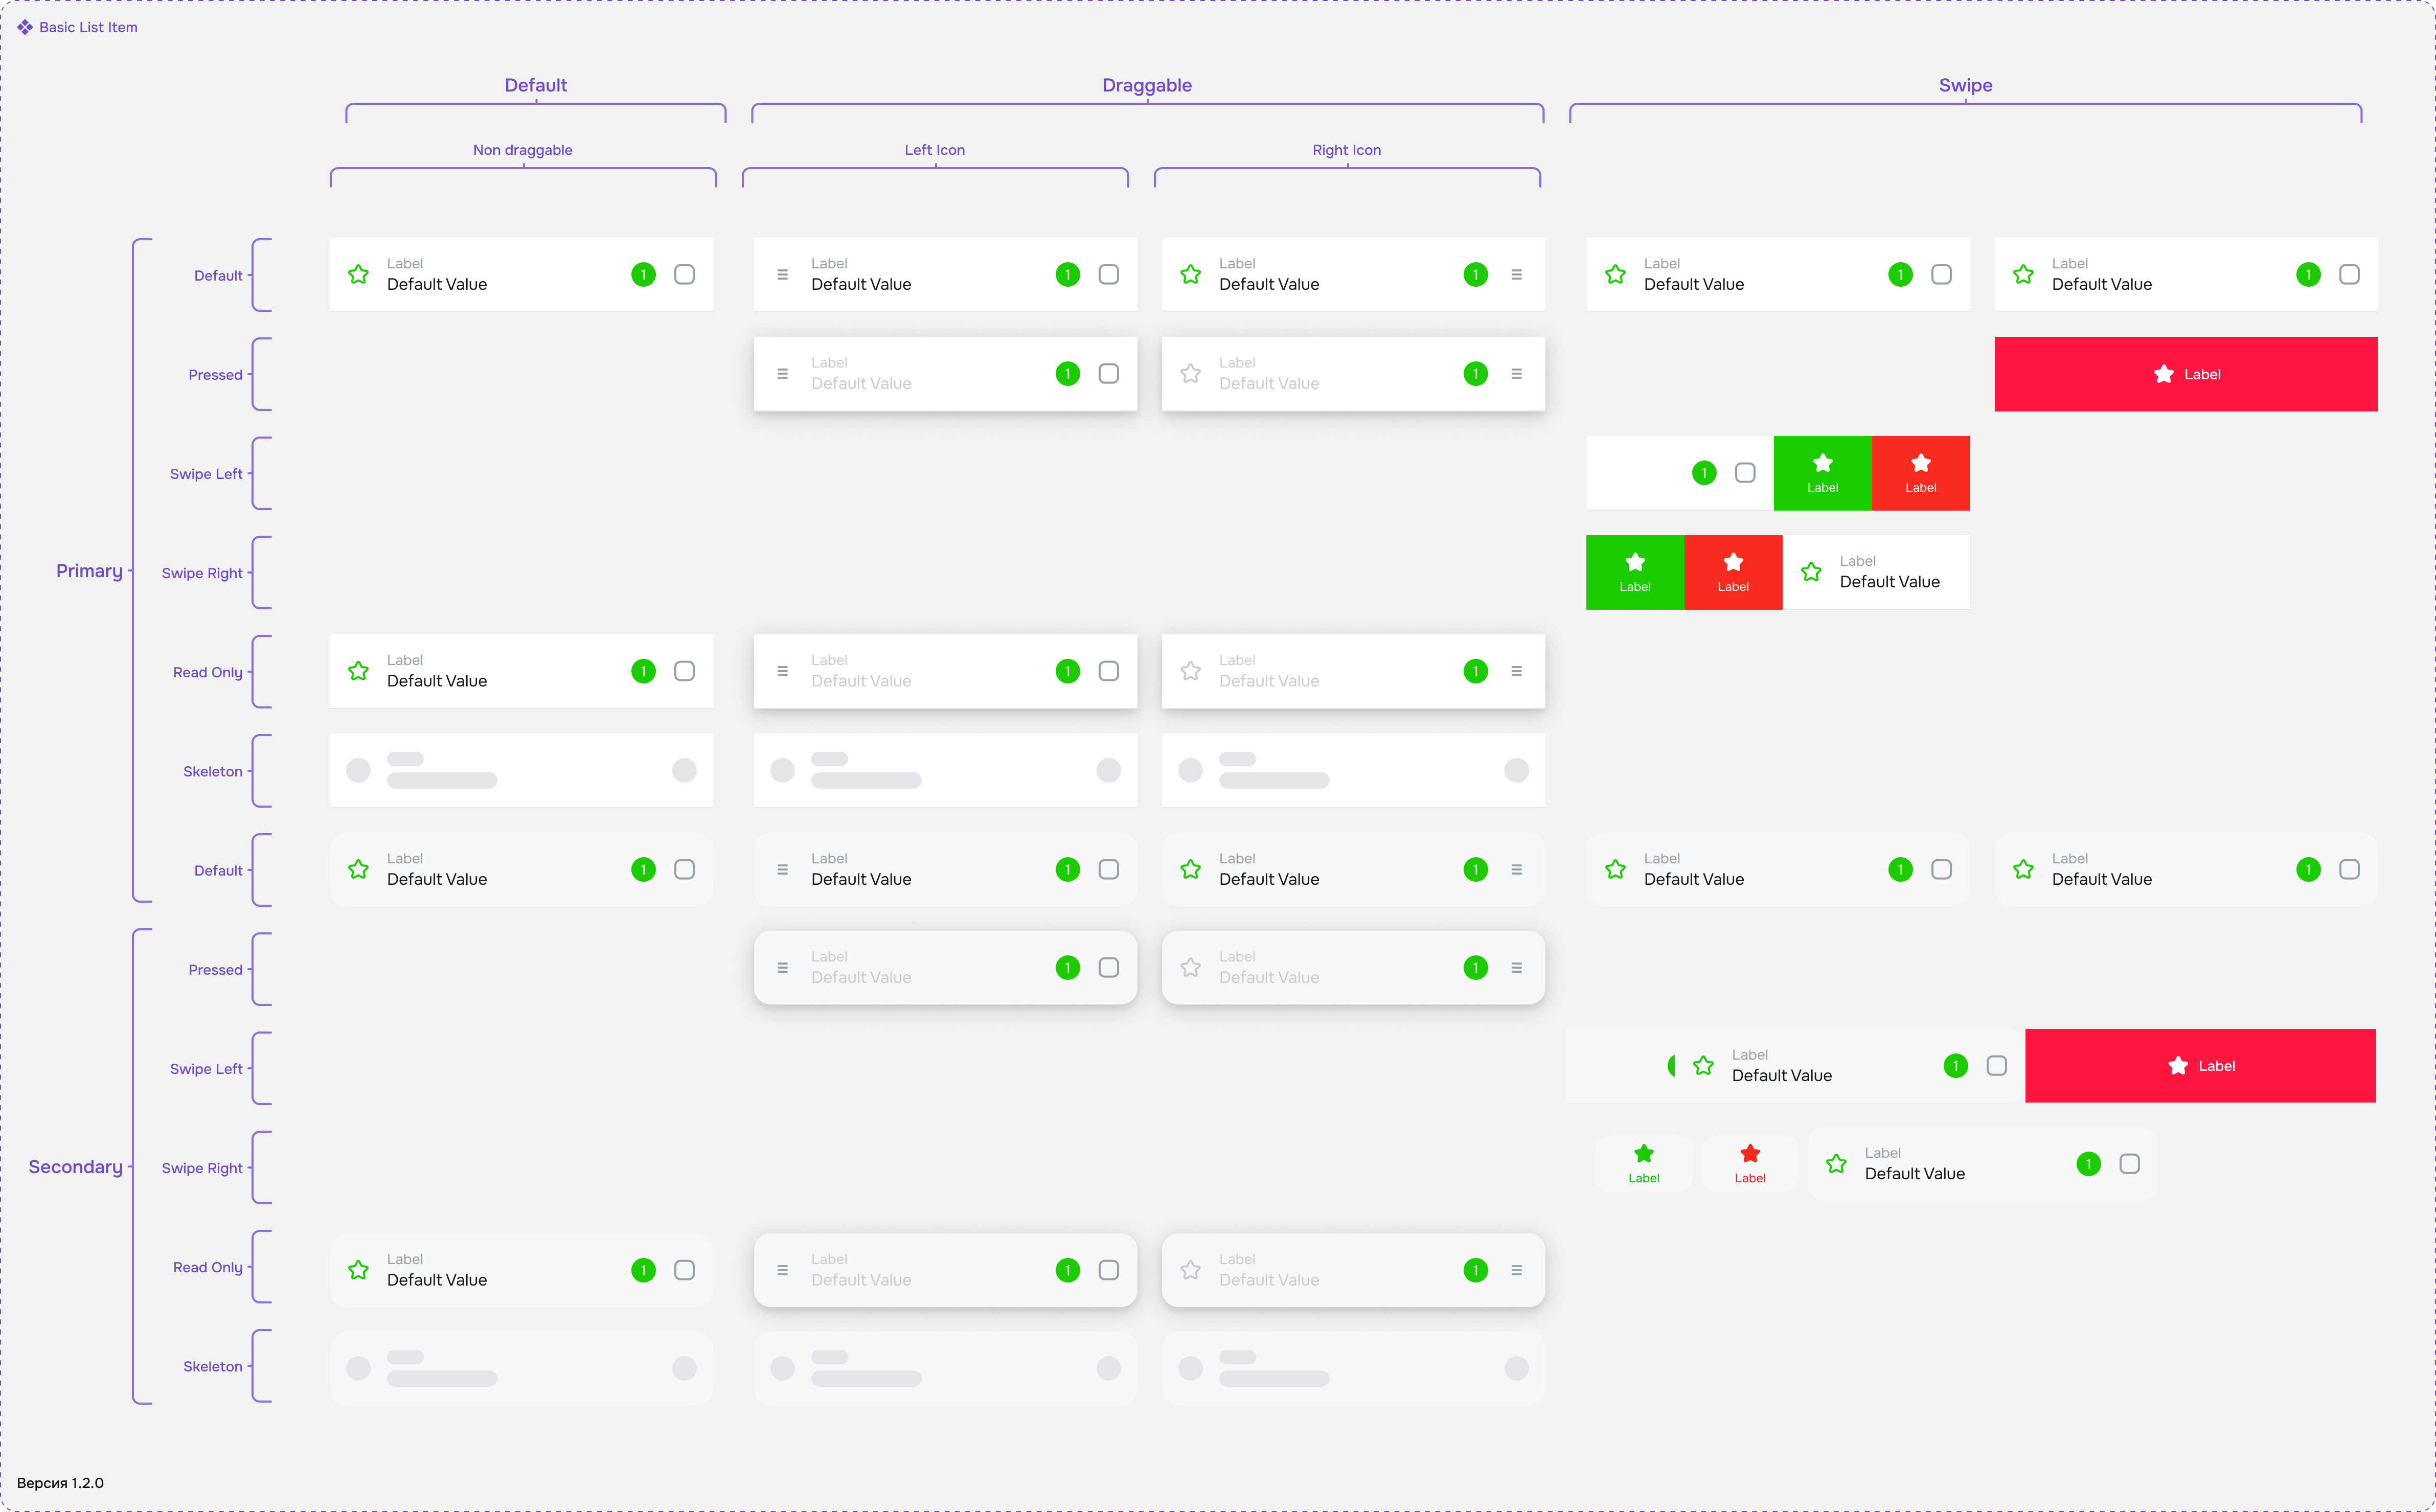Tick the checkbox in Secondary Swipe Right item
The image size is (2436, 1512).
(x=2129, y=1164)
